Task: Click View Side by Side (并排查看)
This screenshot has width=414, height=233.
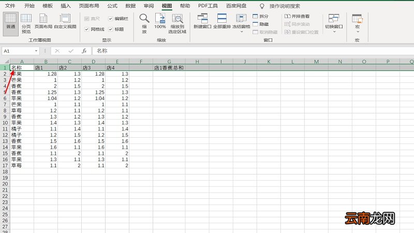Action: click(x=297, y=17)
